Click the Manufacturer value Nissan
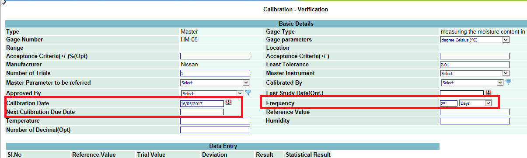This screenshot has height=158, width=527. (x=189, y=64)
